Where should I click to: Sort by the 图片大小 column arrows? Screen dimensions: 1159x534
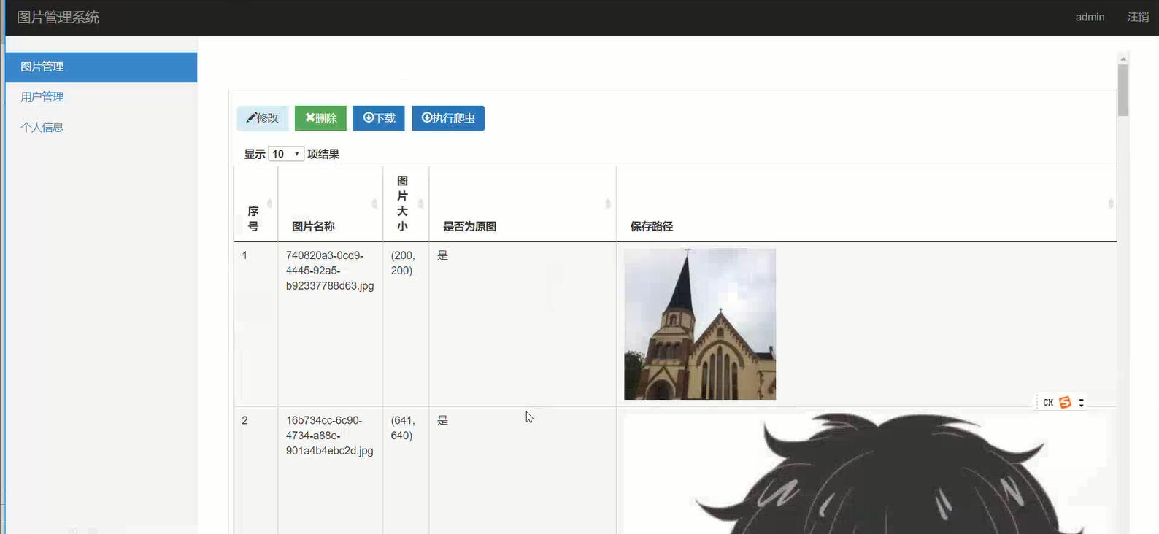420,204
